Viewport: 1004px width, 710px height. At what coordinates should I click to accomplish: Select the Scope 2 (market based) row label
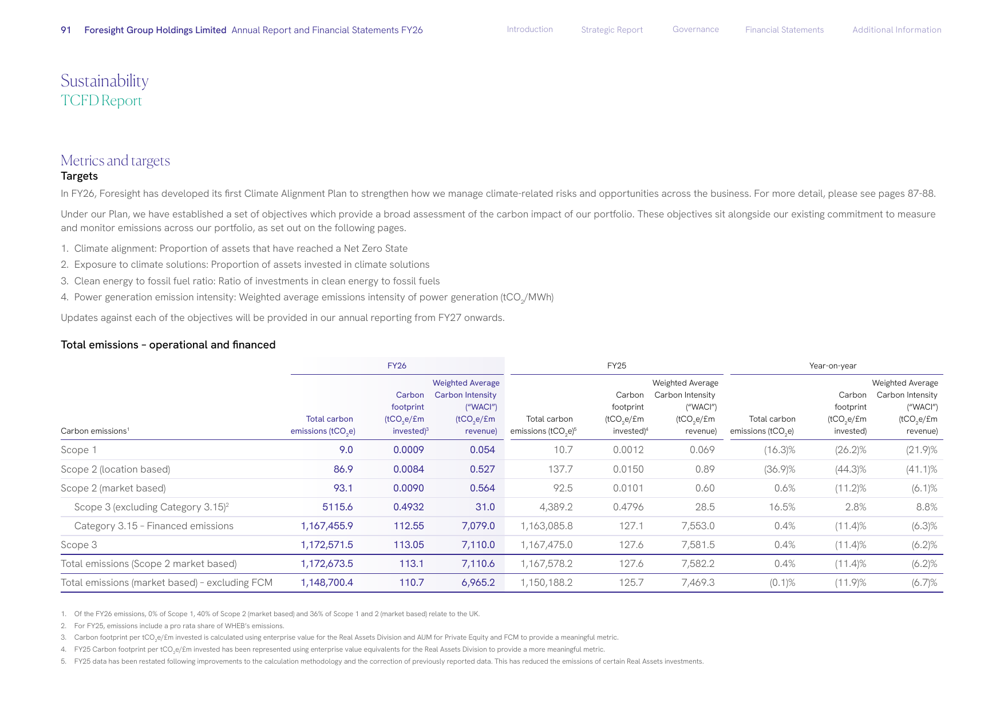[113, 488]
